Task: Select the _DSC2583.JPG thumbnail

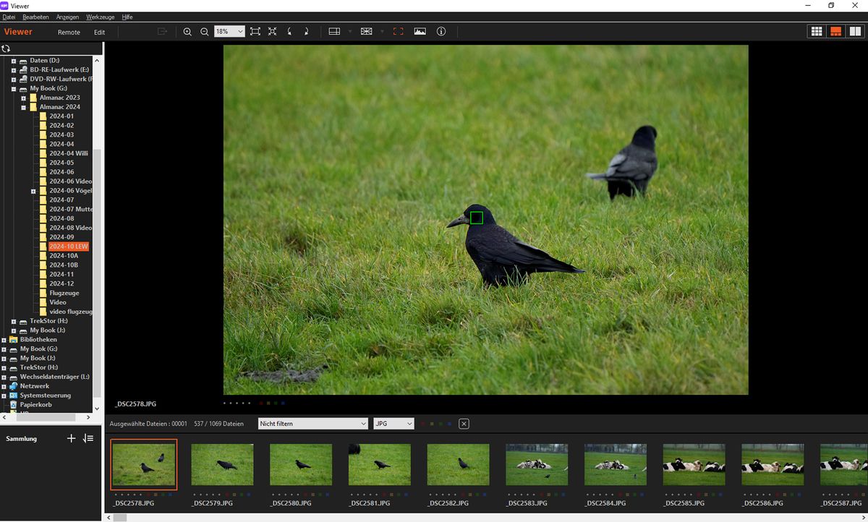Action: 536,463
